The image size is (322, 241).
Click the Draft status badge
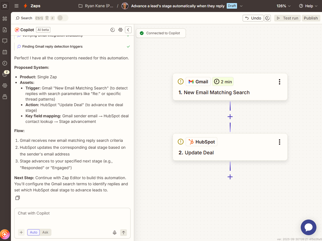(232, 6)
